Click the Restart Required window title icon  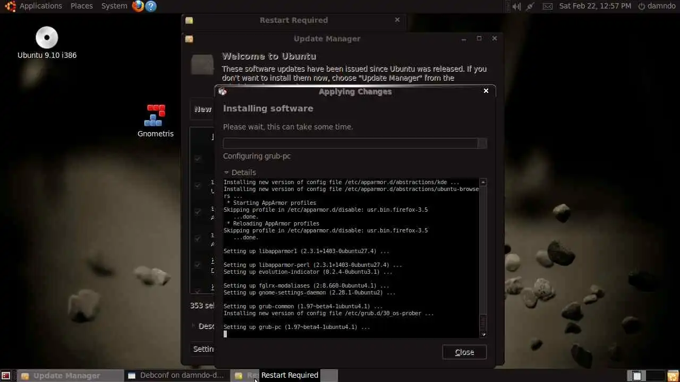189,20
